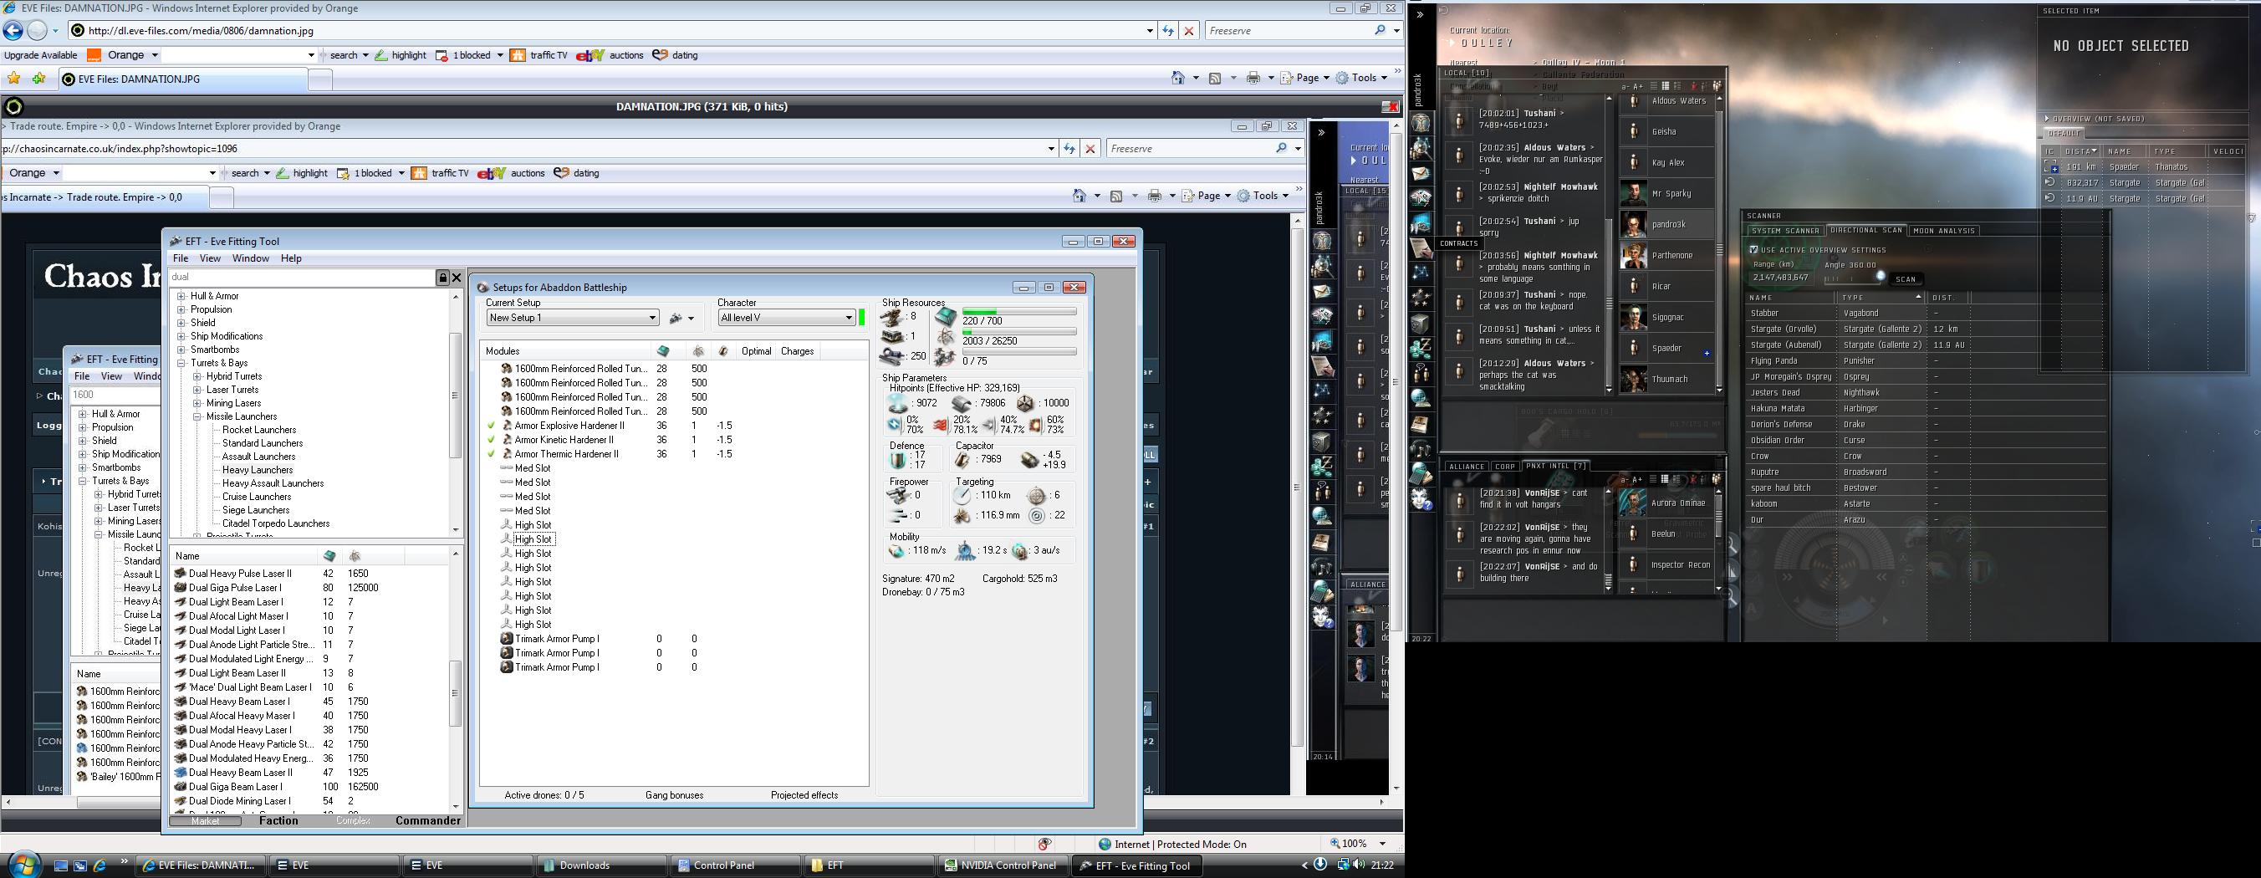Switch to the Commander tab
This screenshot has width=2261, height=878.
pos(427,821)
